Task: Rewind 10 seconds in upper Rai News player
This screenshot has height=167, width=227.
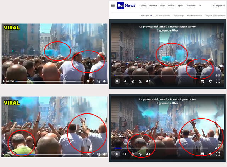Action: 133,81
